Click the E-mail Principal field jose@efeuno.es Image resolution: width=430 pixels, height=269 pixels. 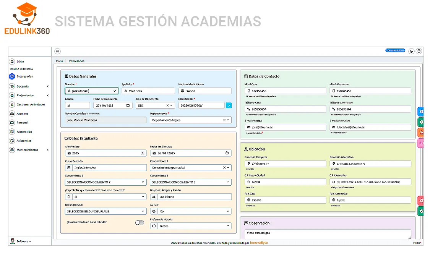(x=285, y=127)
